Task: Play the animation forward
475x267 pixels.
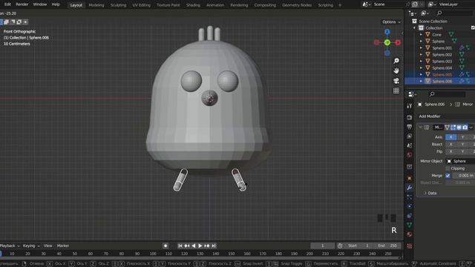Action: (x=200, y=245)
